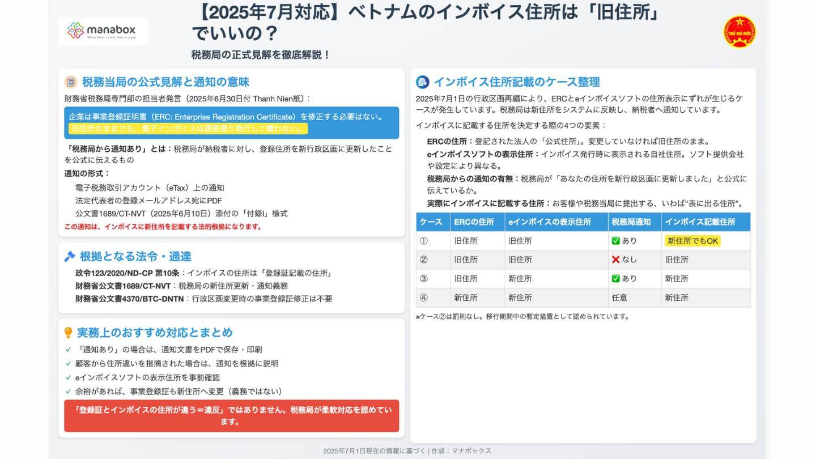The width and height of the screenshot is (816, 459).
Task: Click the table header ERCの住所
Action: (477, 222)
